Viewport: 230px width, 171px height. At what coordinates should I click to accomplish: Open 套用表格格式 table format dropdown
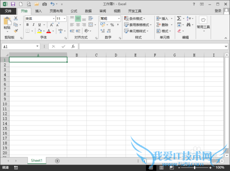tap(138, 25)
